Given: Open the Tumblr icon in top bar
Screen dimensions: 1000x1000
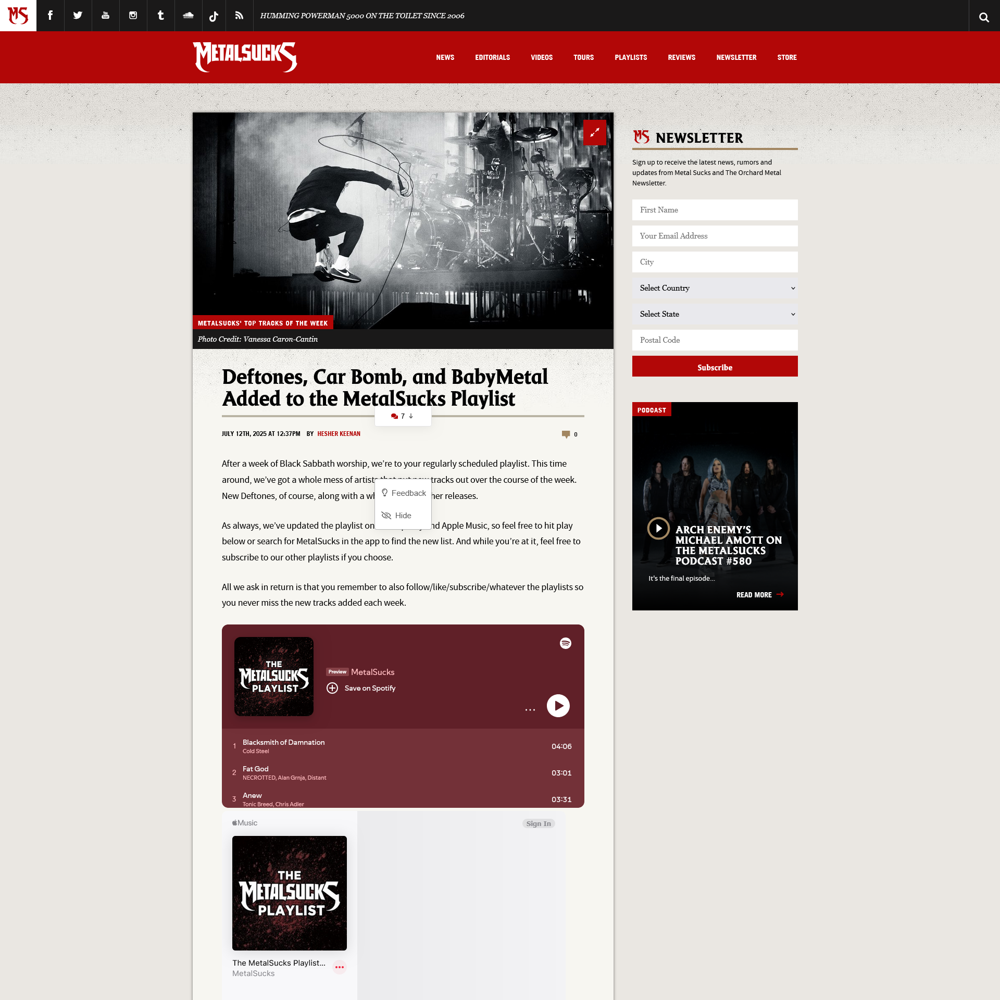Looking at the screenshot, I should (160, 16).
